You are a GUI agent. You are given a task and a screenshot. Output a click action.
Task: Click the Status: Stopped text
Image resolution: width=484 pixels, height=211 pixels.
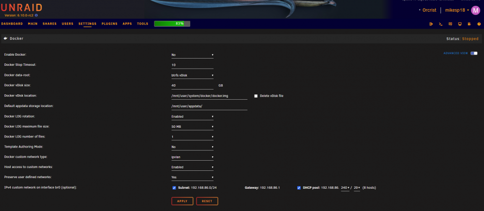[x=462, y=39]
